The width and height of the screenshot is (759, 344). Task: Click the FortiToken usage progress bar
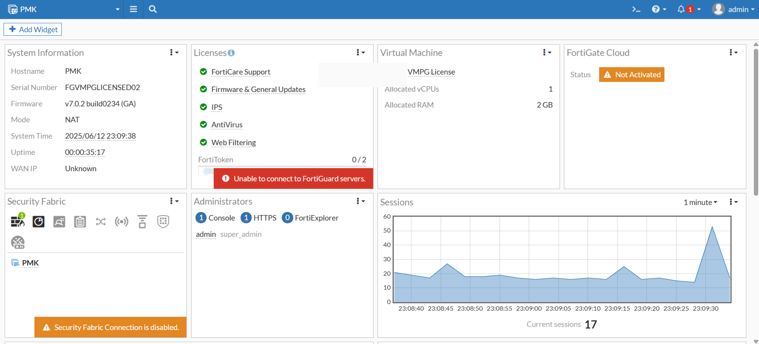coord(206,171)
